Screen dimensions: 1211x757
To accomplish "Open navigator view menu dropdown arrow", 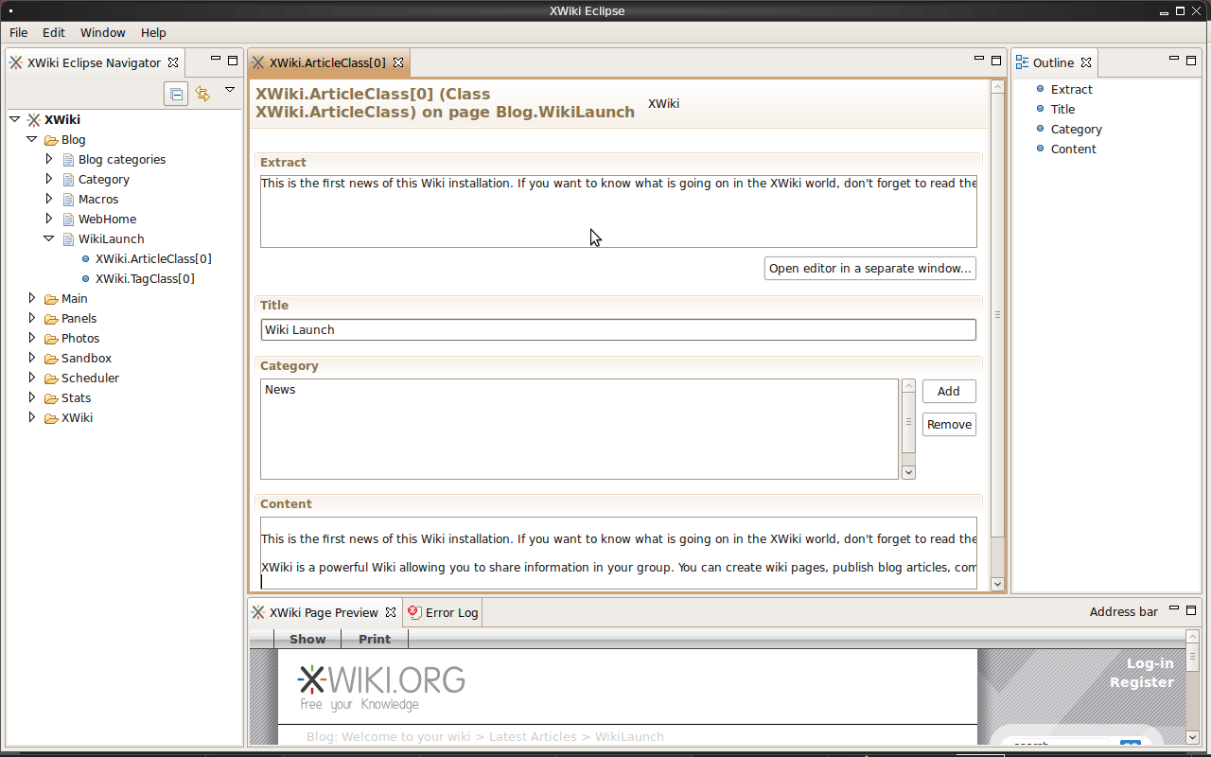I will (229, 91).
